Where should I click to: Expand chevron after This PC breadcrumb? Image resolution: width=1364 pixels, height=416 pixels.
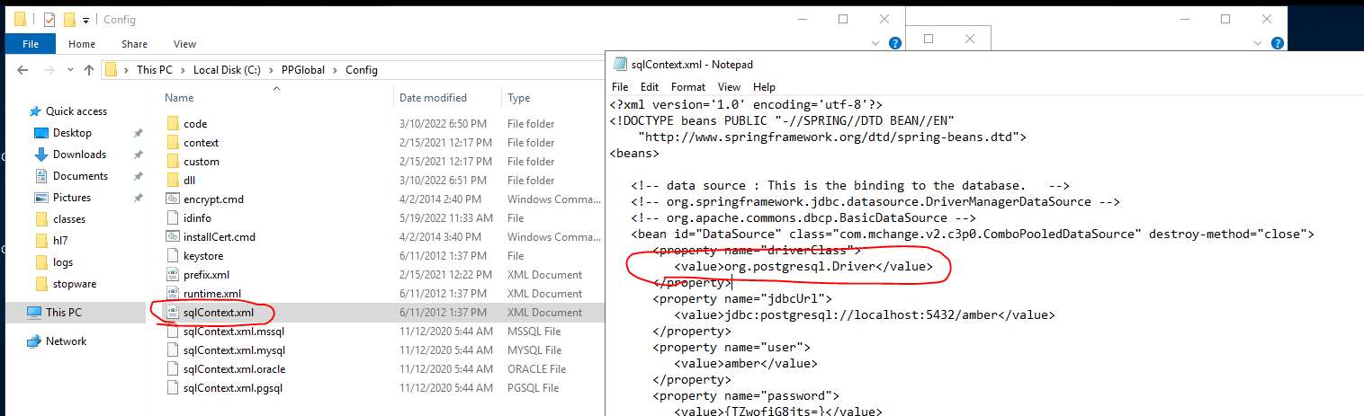[x=184, y=70]
